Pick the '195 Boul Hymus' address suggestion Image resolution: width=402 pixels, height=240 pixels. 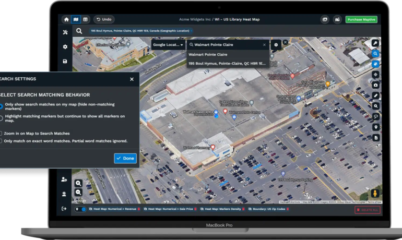[227, 63]
